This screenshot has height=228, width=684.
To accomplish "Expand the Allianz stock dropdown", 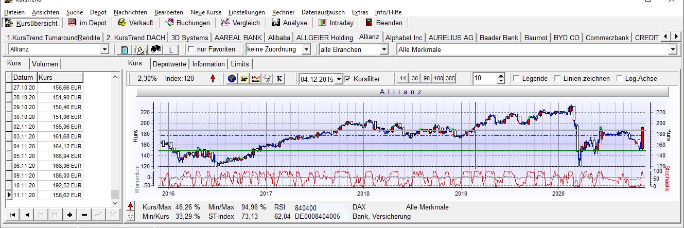I will click(105, 49).
